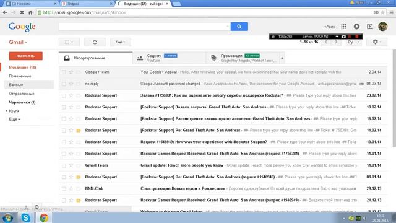
Task: Star the no-reply password changed email
Action: tap(71, 84)
